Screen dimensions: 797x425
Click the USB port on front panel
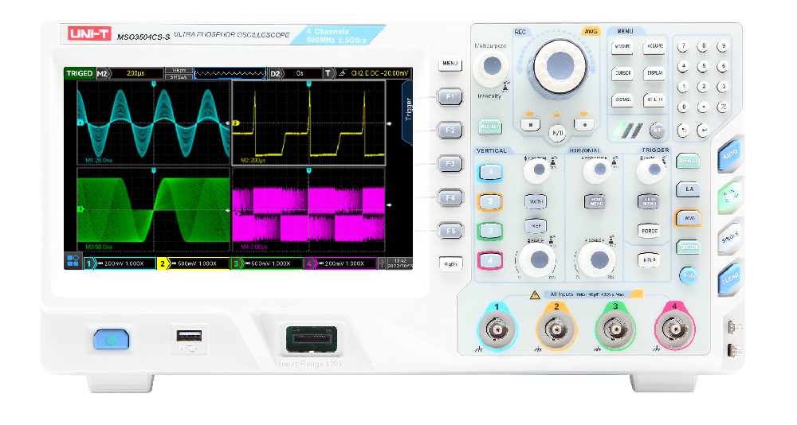190,337
